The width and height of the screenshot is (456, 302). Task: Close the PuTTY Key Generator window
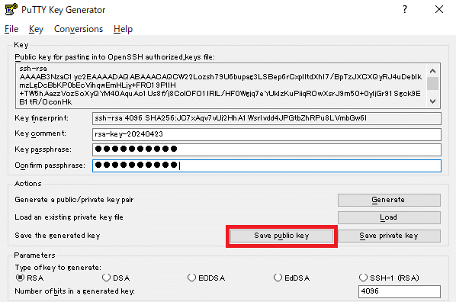coord(439,9)
